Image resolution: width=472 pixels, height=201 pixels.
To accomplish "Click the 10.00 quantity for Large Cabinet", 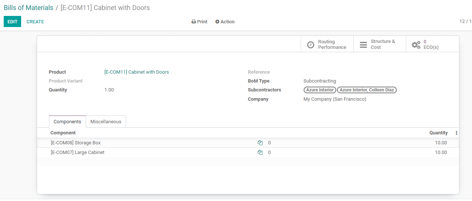I will [441, 153].
